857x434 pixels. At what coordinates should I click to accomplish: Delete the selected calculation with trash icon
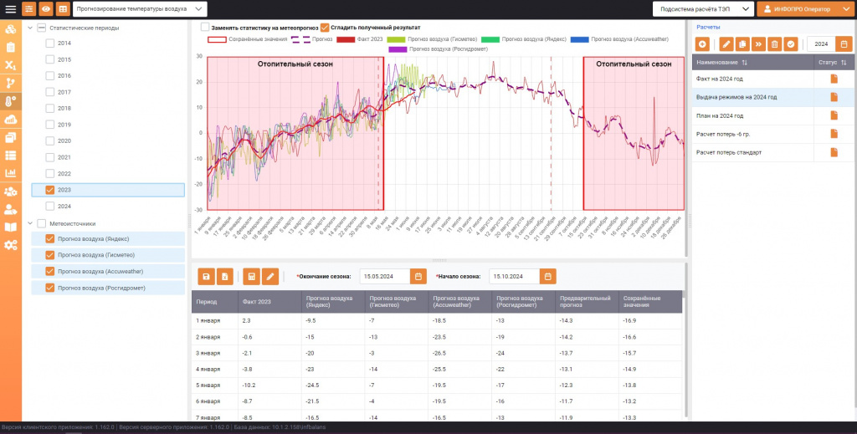click(x=774, y=44)
